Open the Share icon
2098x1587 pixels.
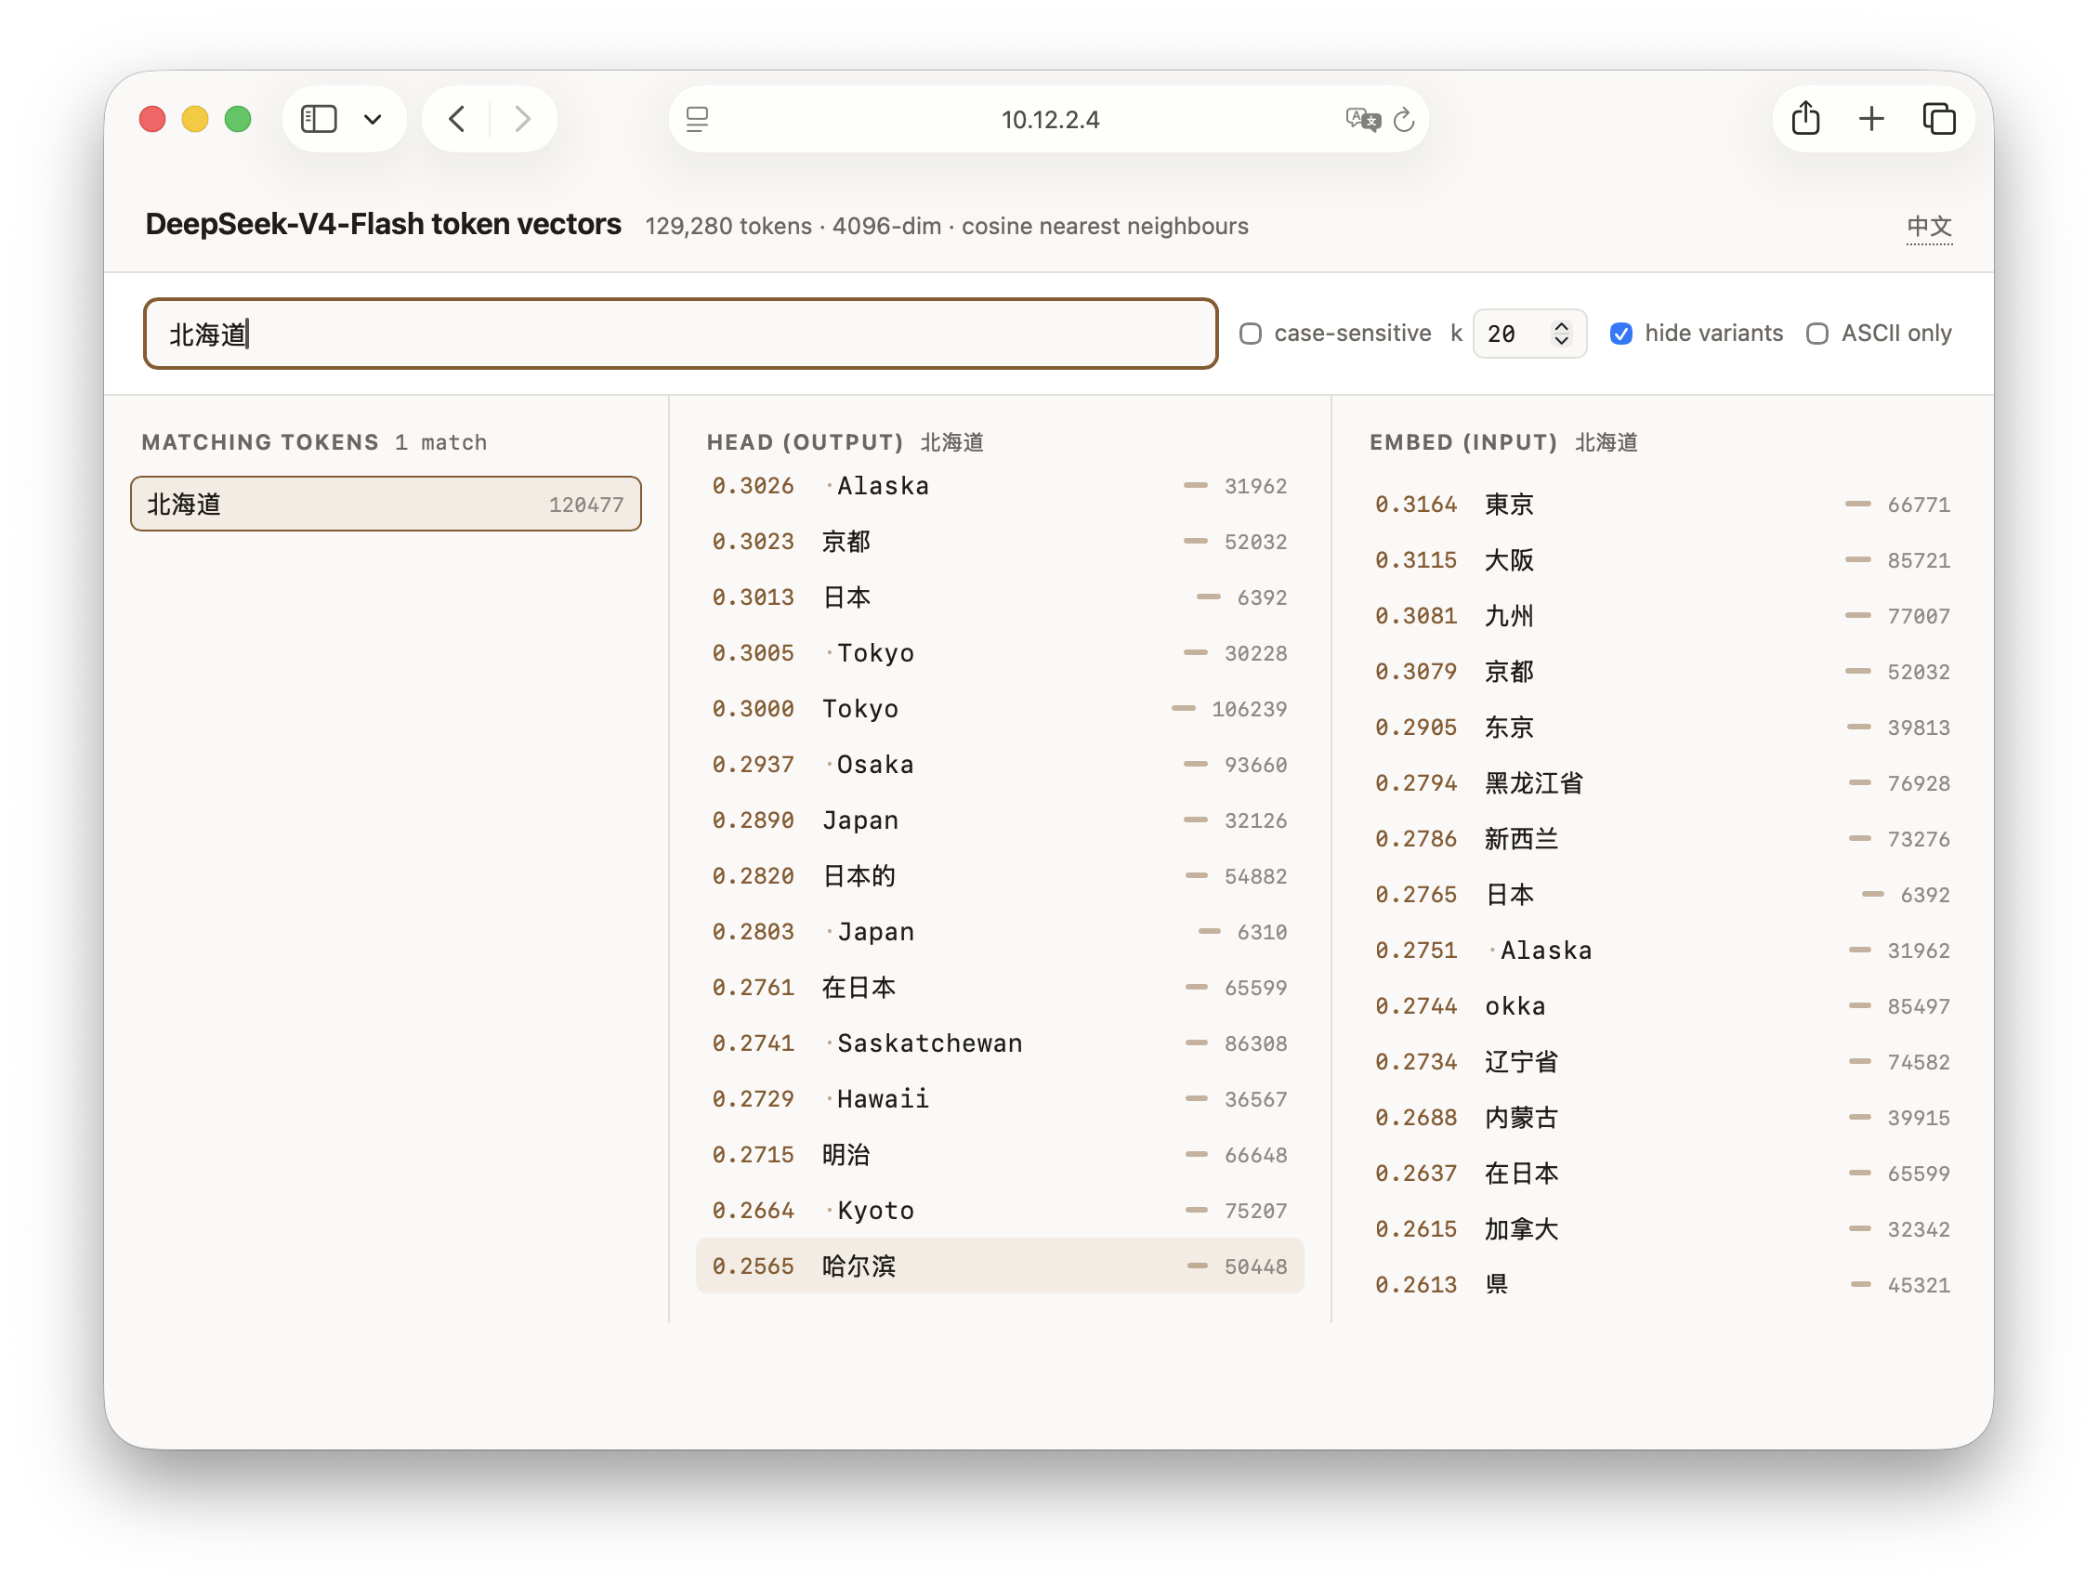pyautogui.click(x=1806, y=119)
